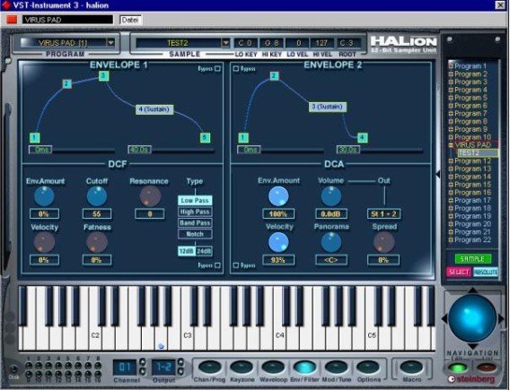Click the Fatness knob
Viewport: 510px width, 390px height.
pos(97,242)
